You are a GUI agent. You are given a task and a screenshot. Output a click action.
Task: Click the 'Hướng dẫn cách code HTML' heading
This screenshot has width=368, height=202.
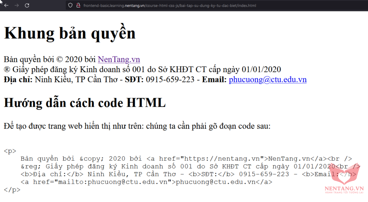click(84, 103)
